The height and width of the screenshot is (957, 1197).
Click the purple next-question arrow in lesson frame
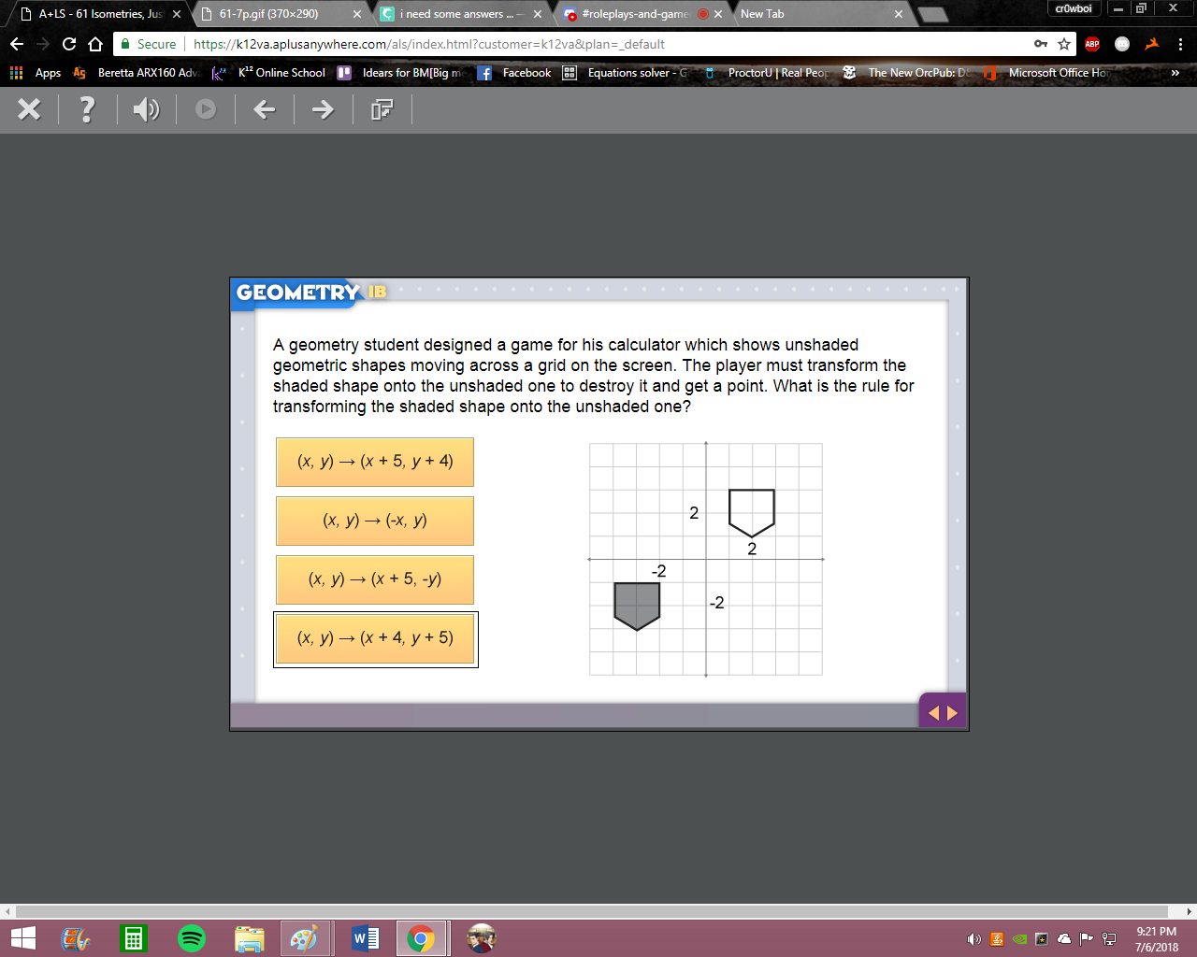953,713
